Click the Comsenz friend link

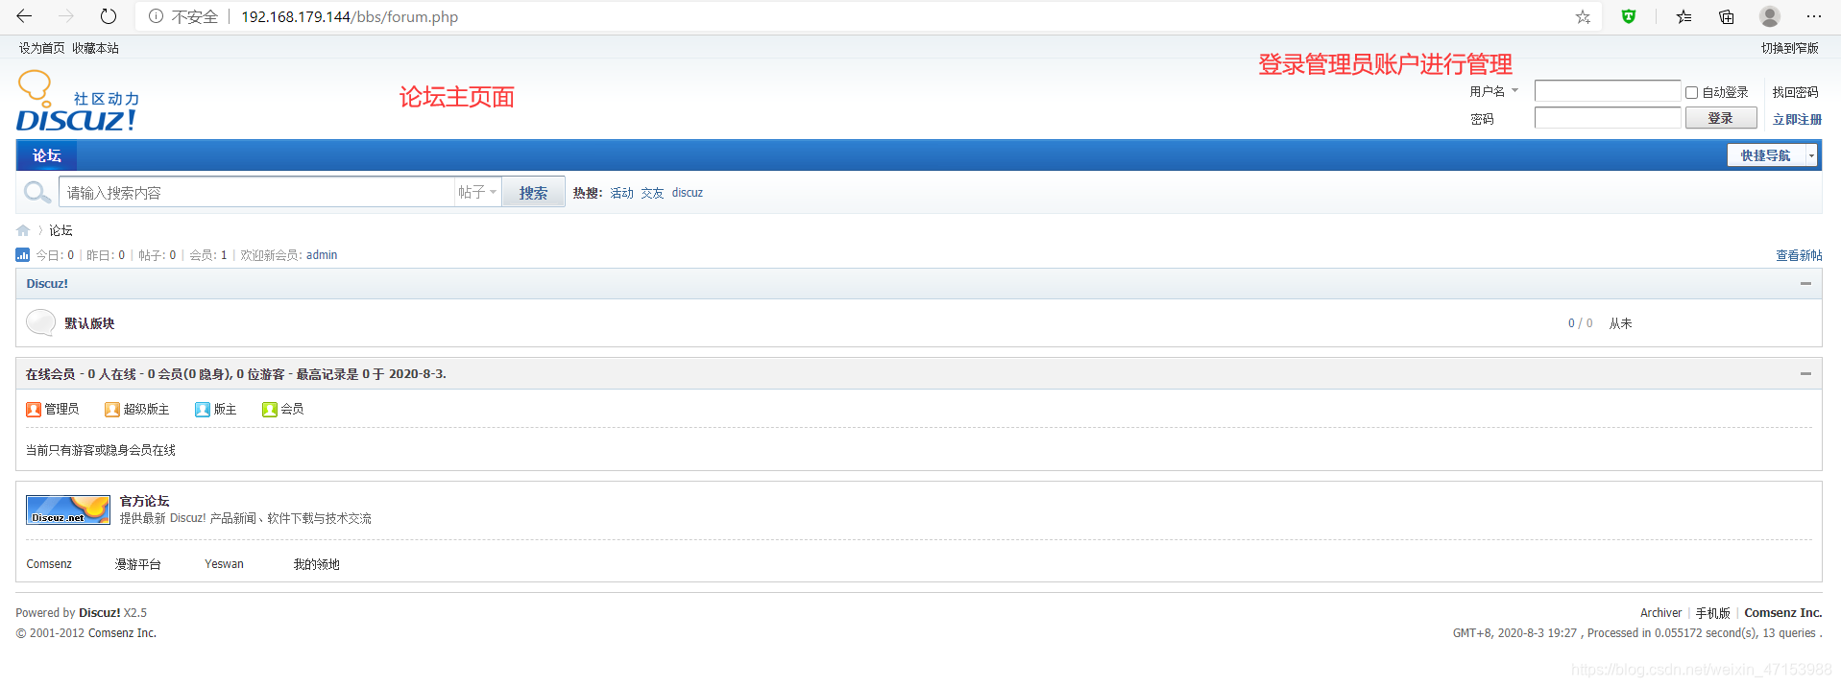coord(49,564)
